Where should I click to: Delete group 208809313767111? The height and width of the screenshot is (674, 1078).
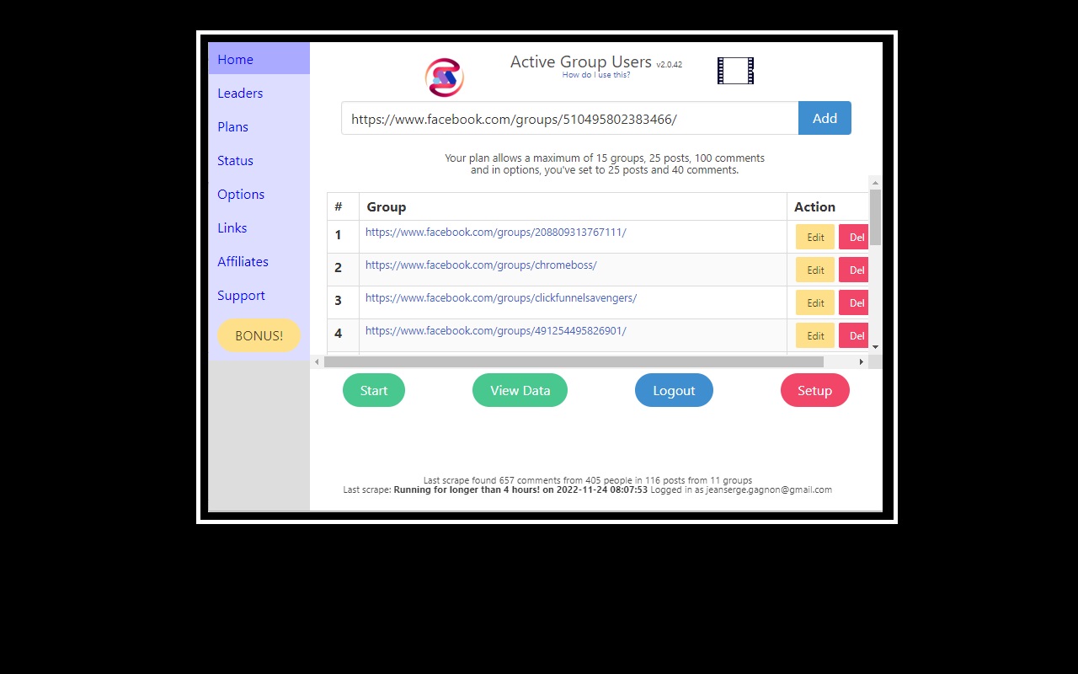[x=854, y=237]
